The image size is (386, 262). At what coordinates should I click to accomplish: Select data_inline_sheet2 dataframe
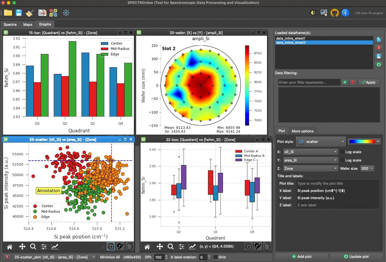(324, 43)
